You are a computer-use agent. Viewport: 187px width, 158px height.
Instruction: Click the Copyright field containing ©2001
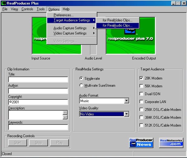click(38, 102)
